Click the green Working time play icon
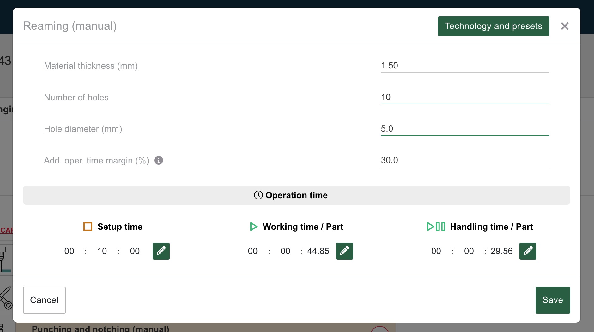 pyautogui.click(x=253, y=227)
